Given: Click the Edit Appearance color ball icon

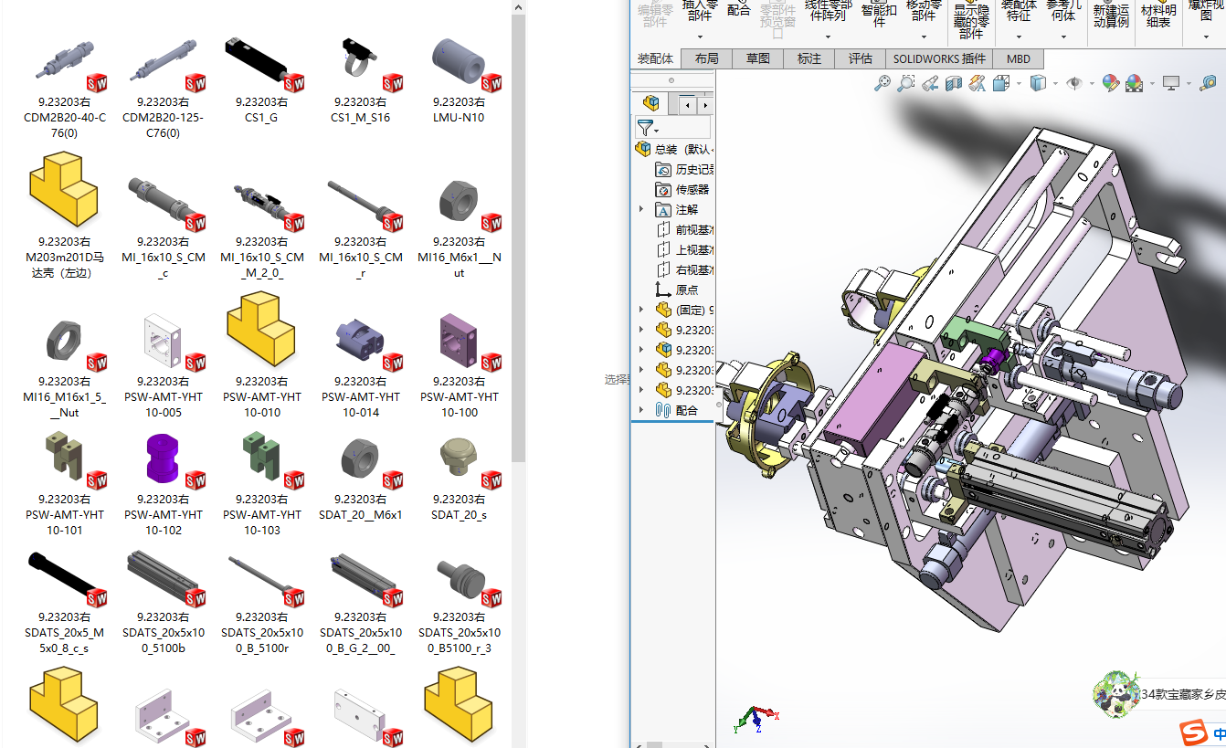Looking at the screenshot, I should [1110, 84].
